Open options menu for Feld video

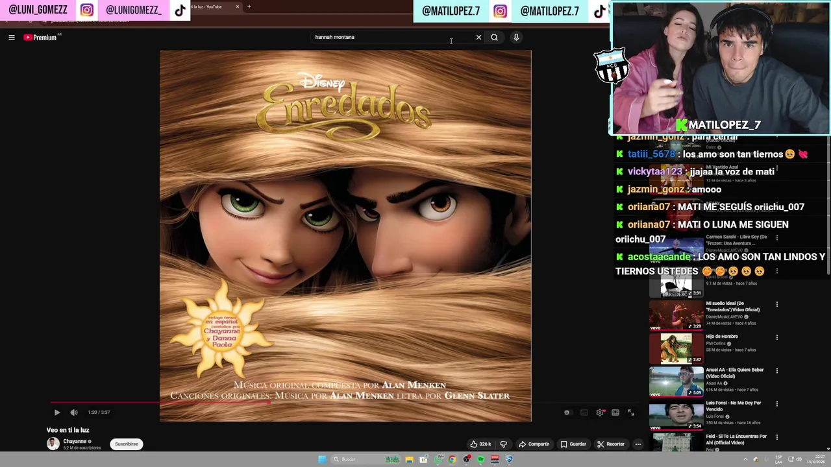tap(776, 437)
